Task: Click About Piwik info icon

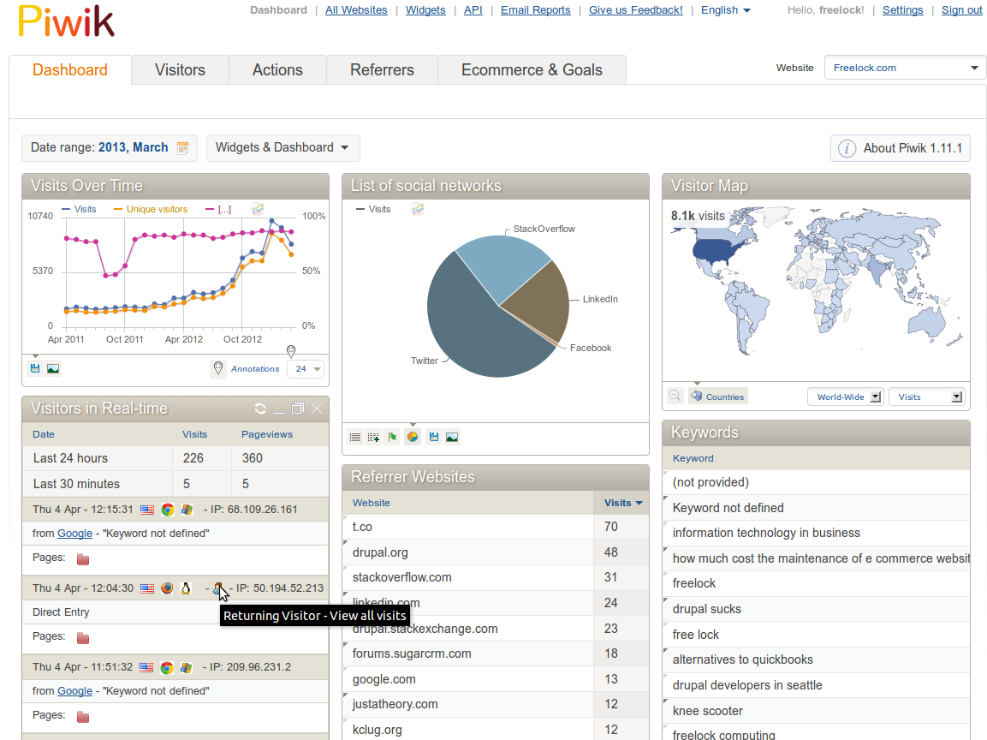Action: 847,149
